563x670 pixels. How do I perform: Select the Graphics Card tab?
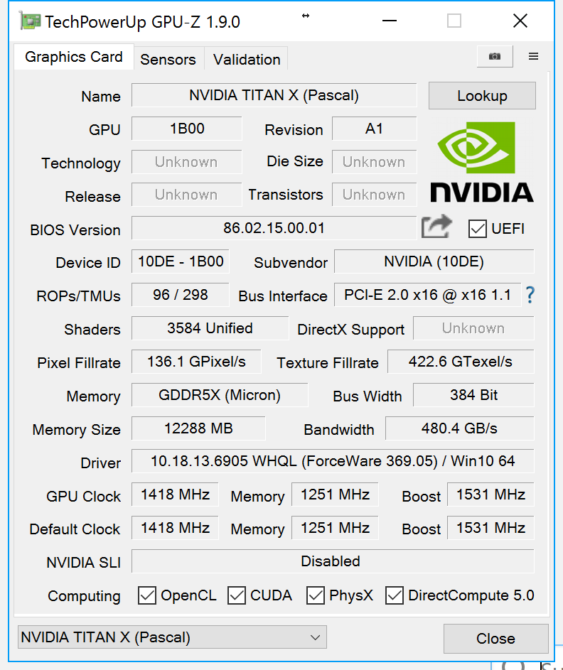pos(74,57)
